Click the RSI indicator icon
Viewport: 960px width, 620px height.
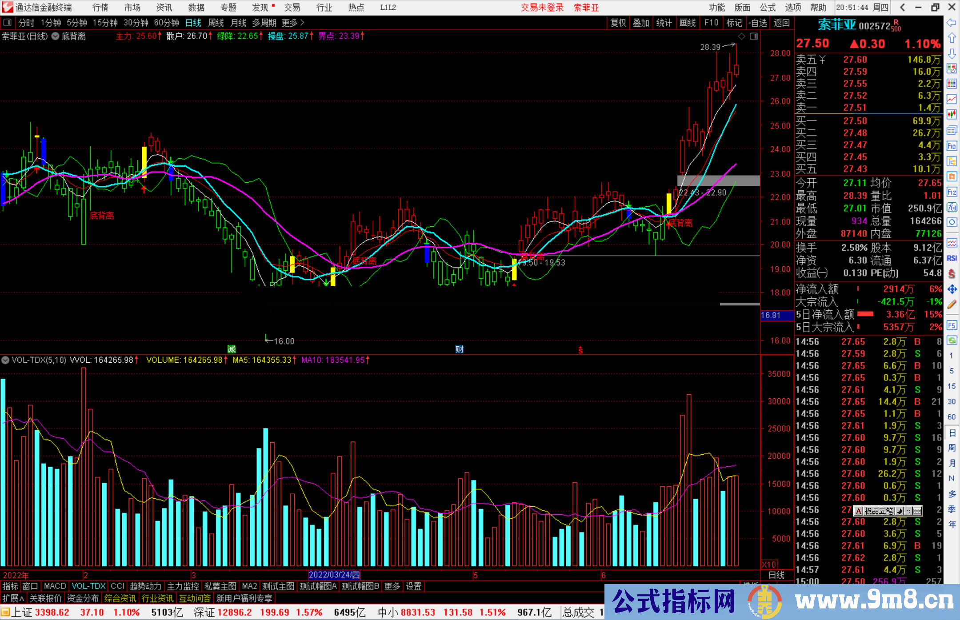[x=952, y=258]
